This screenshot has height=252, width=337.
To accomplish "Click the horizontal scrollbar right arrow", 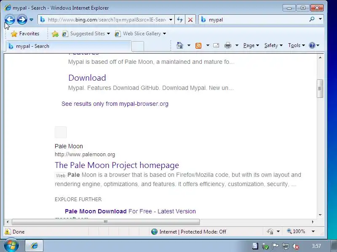I will [313, 222].
